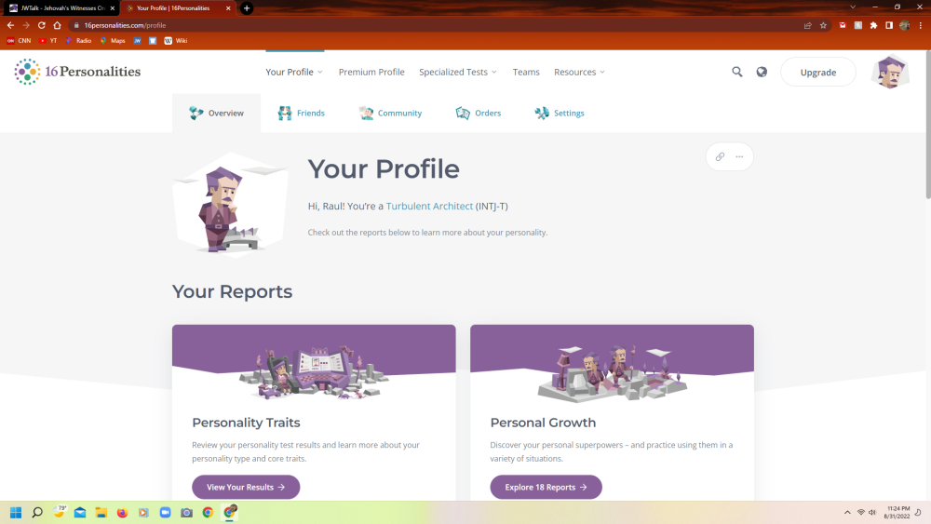Open the Community tab
931x524 pixels.
pyautogui.click(x=391, y=113)
